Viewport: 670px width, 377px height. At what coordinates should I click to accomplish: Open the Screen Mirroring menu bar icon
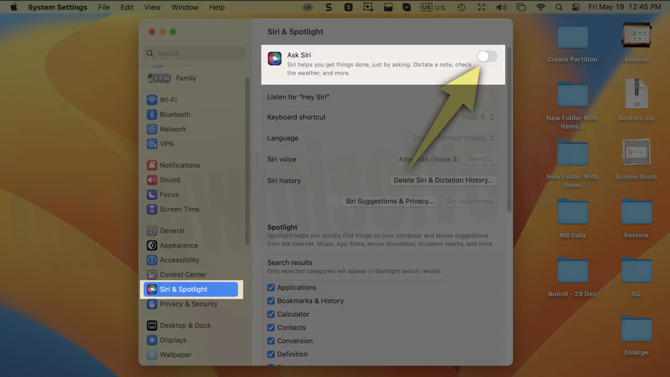click(x=521, y=7)
